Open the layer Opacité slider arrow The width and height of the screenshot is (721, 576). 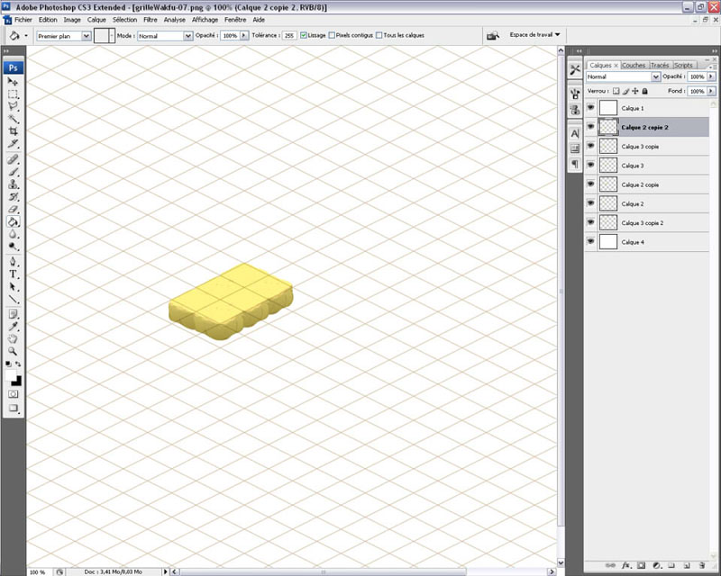pos(711,76)
